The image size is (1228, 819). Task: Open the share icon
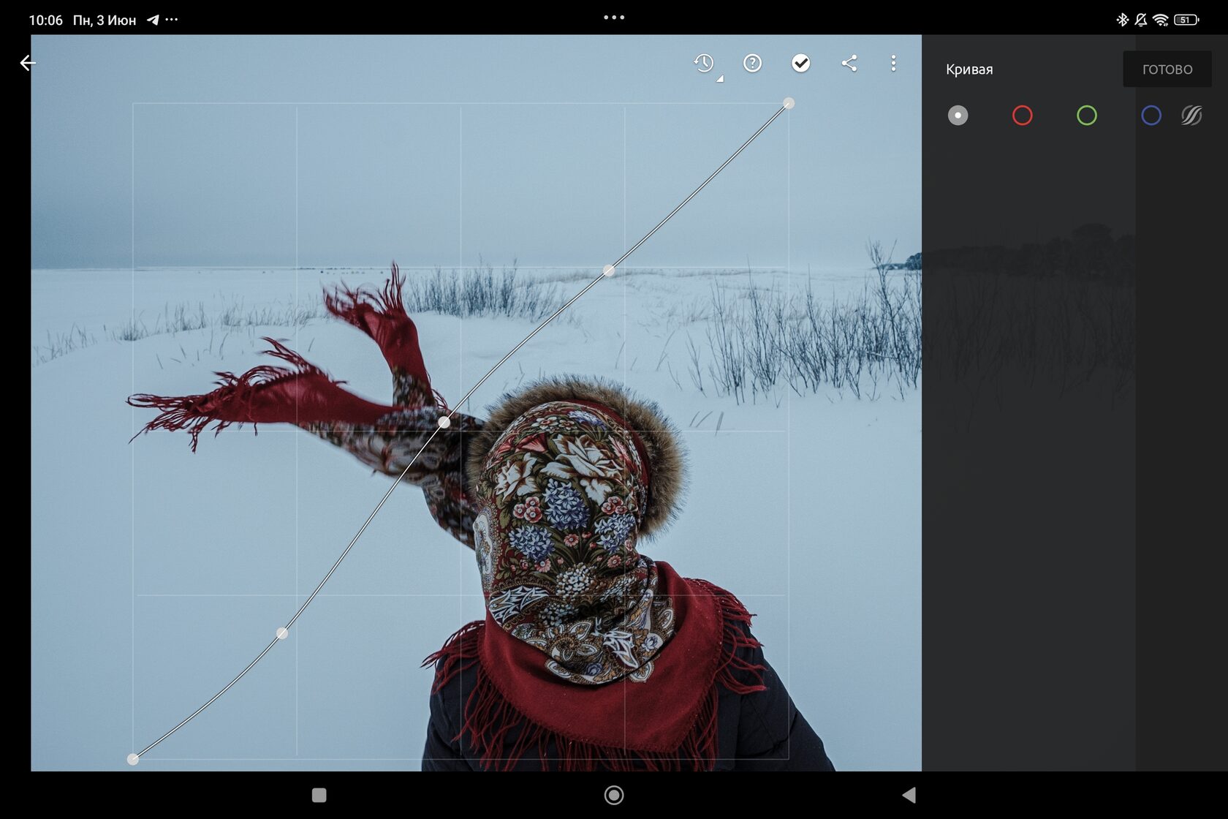pos(849,63)
